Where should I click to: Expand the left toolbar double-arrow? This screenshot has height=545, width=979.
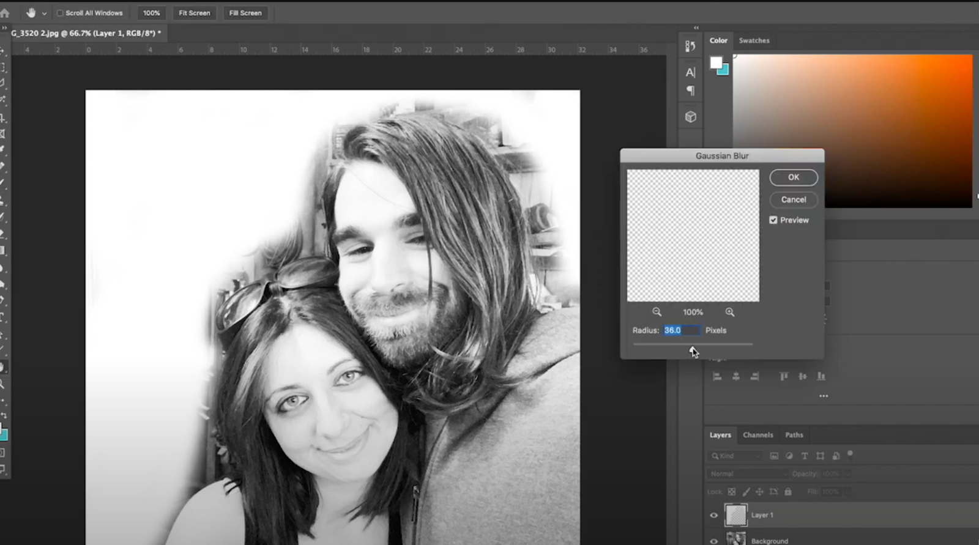click(4, 28)
